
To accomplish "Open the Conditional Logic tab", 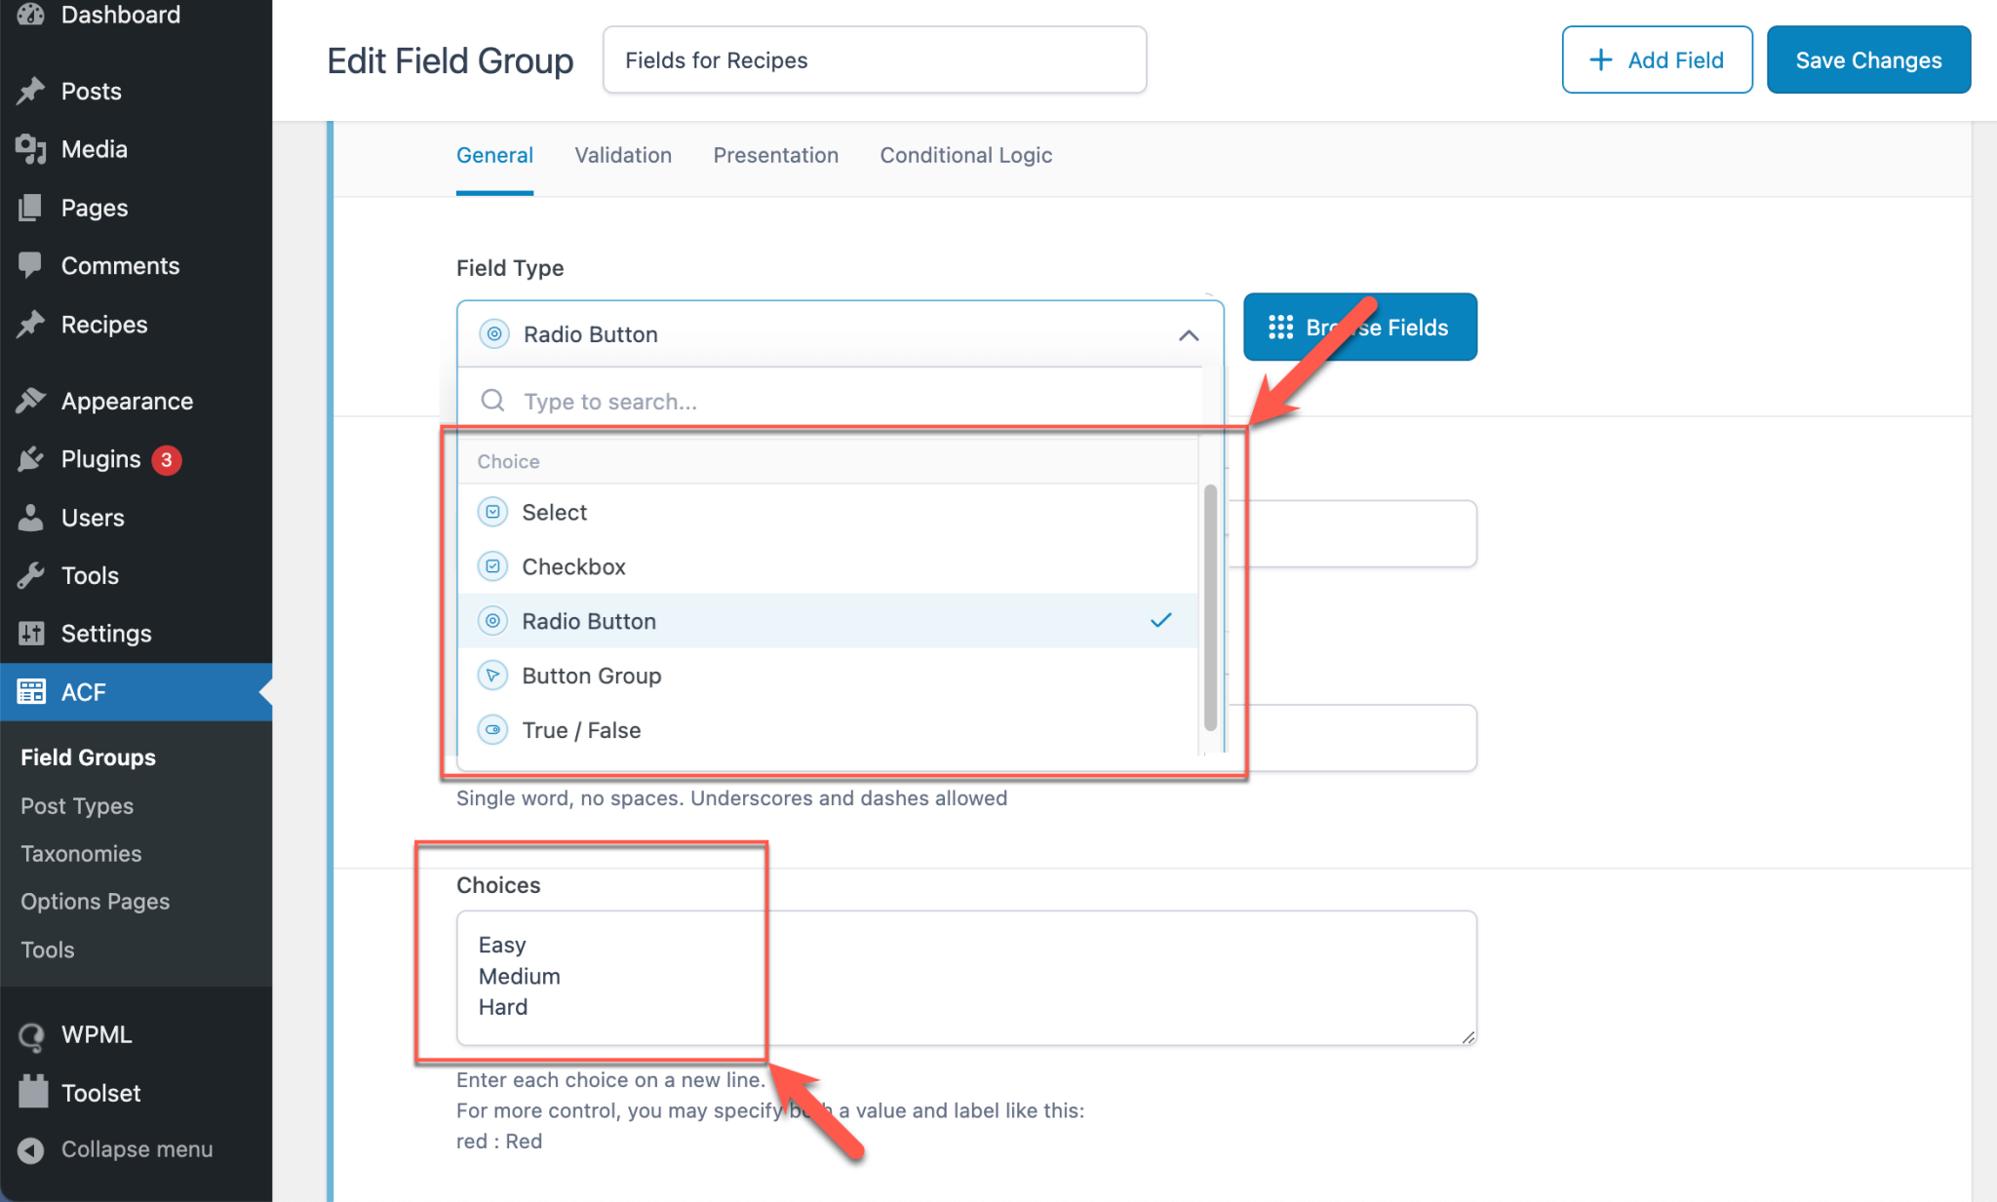I will (x=965, y=155).
